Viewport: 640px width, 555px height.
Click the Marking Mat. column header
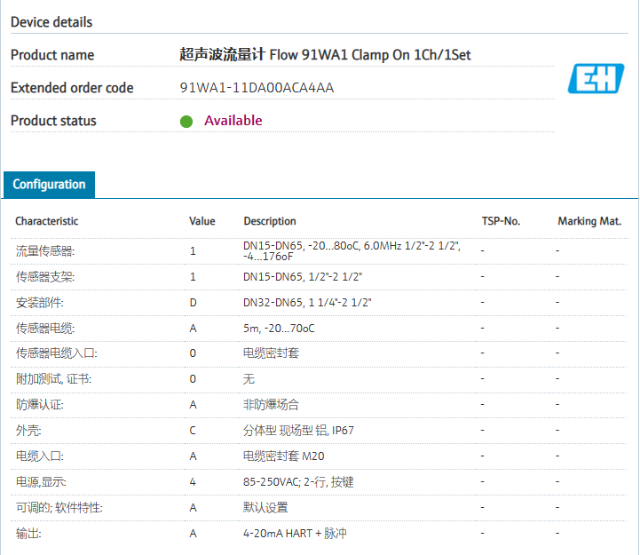point(589,221)
